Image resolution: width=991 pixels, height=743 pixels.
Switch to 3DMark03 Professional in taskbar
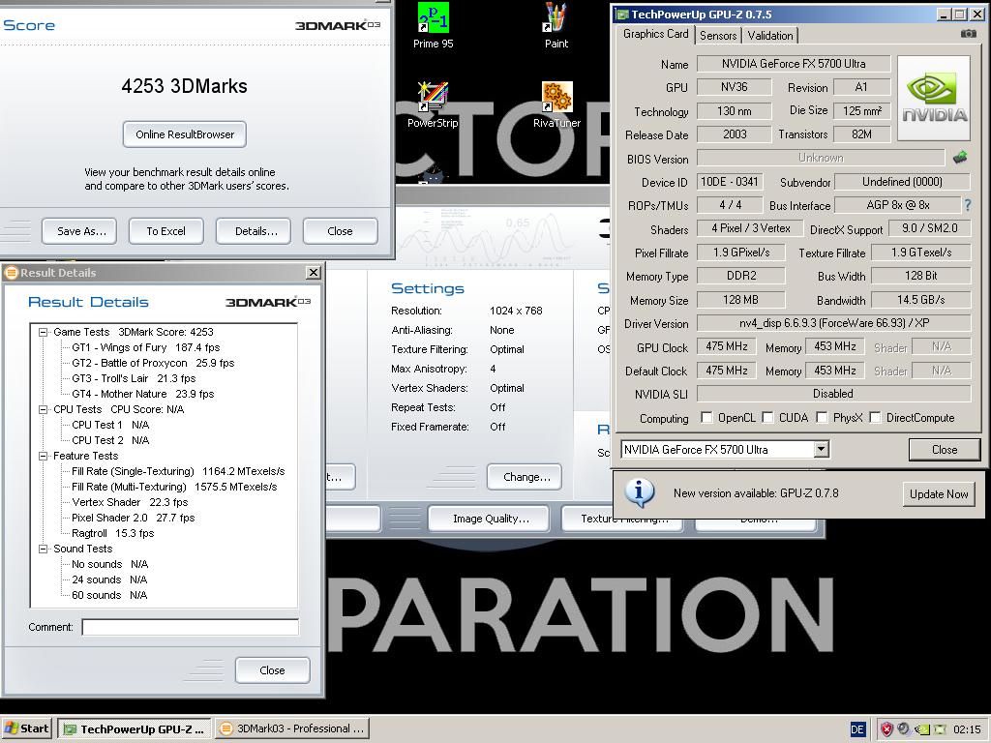[x=291, y=728]
